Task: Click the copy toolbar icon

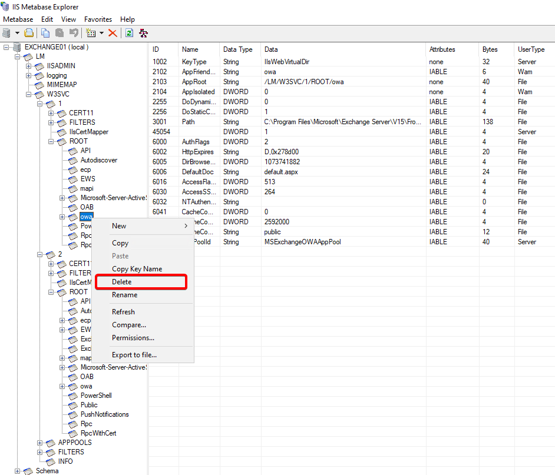Action: point(45,33)
